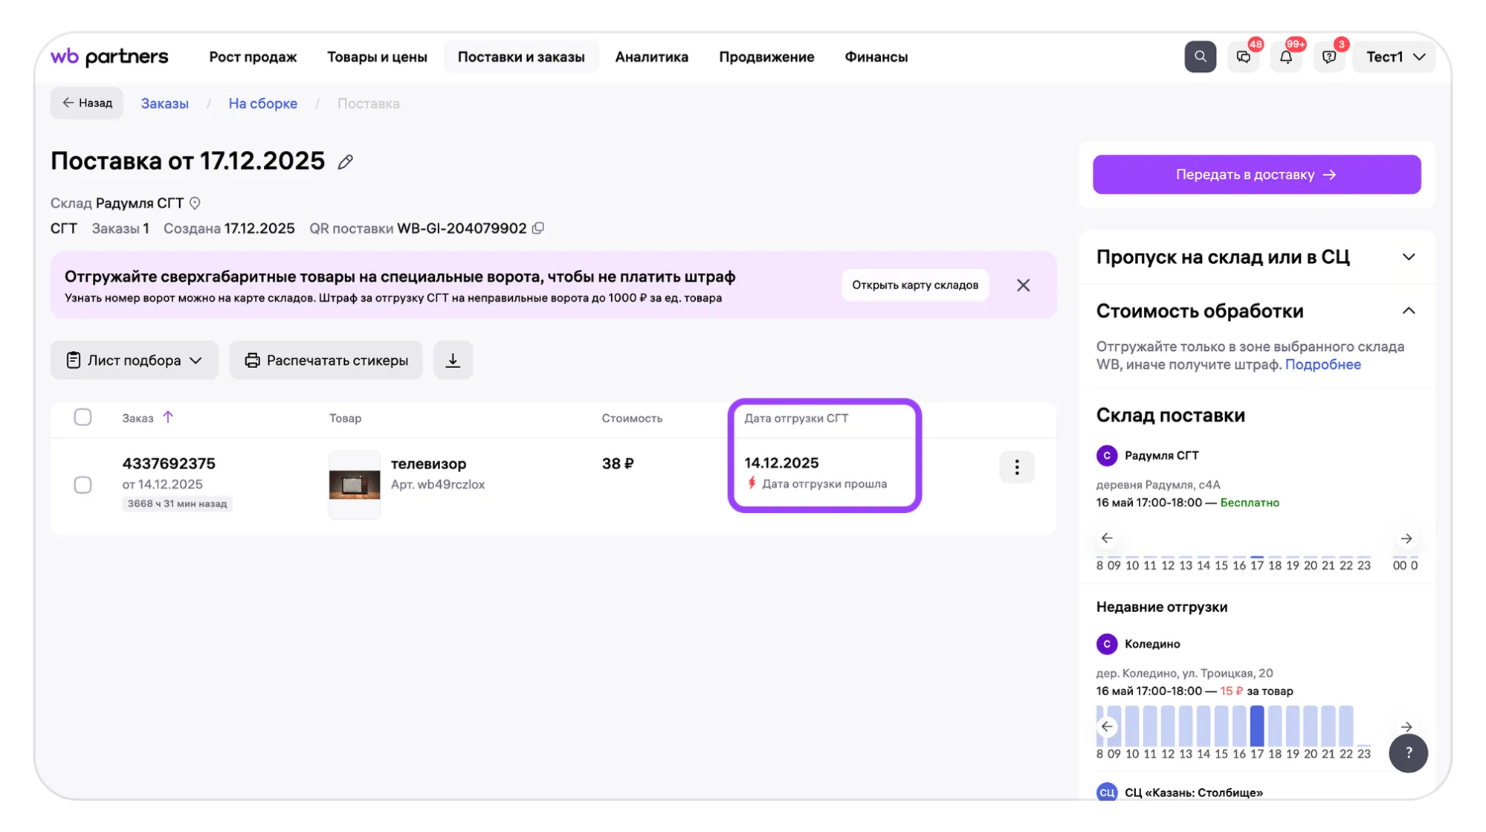Sort orders by Заказ arrow
Image resolution: width=1486 pixels, height=832 pixels.
[x=168, y=417]
